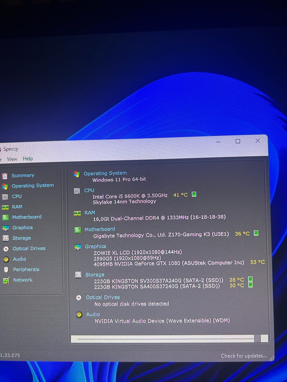Click the Optical Drives disc icon in sidebar

point(6,249)
